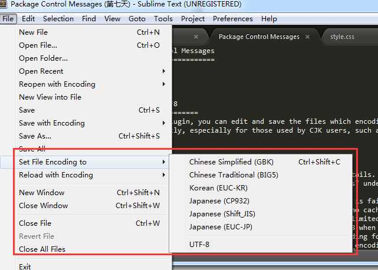
Task: Open the Project menu
Action: tap(193, 19)
